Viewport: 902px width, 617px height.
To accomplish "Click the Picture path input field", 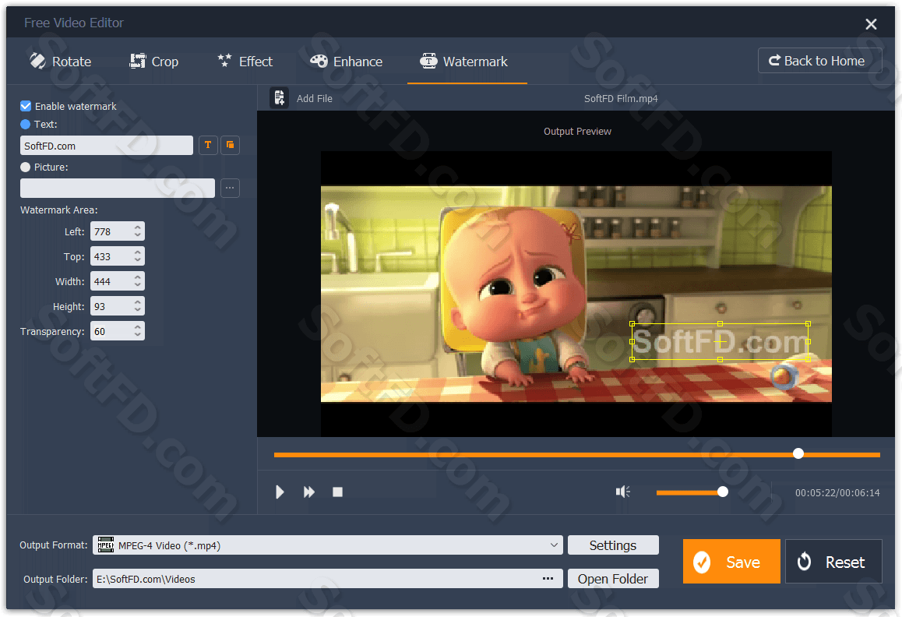I will [x=118, y=188].
